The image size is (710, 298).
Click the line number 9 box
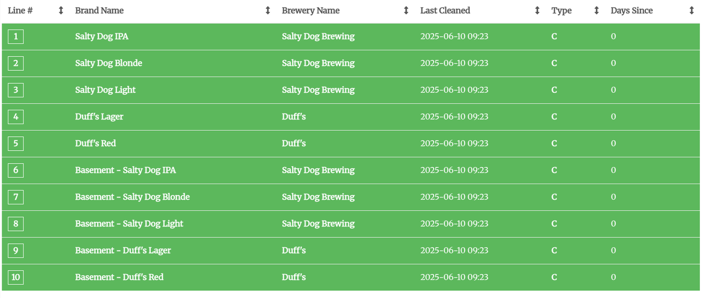16,250
